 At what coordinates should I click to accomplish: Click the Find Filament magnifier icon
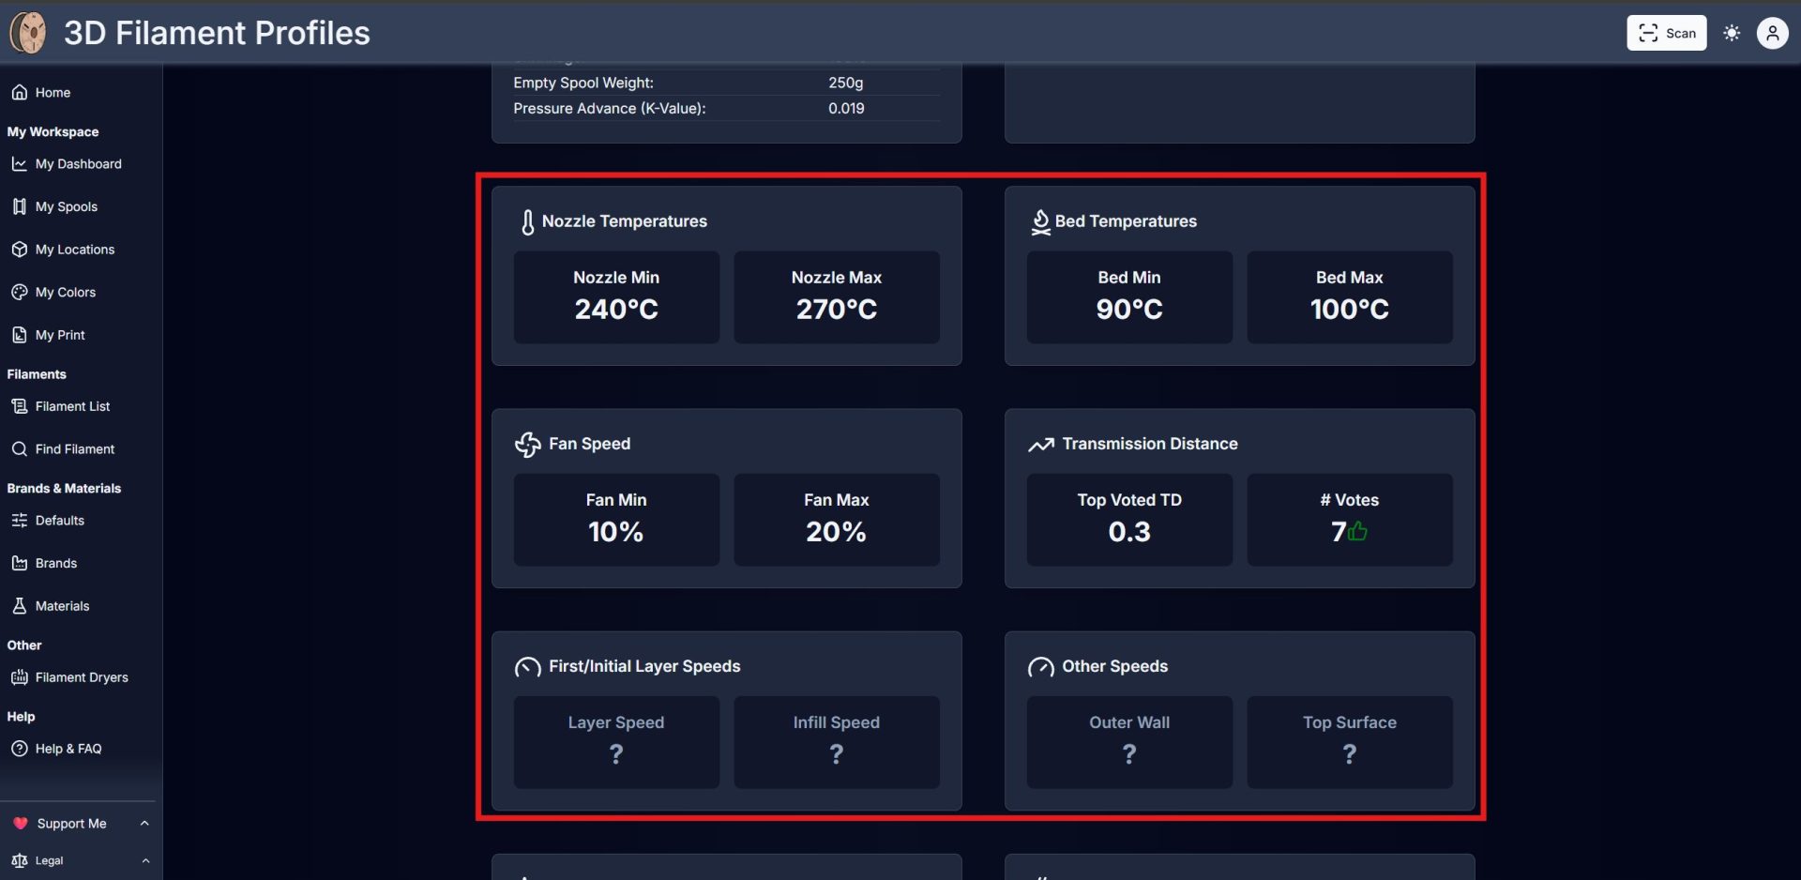pos(19,449)
